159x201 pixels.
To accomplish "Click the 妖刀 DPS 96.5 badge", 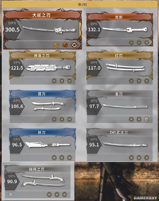I will point(17,143).
